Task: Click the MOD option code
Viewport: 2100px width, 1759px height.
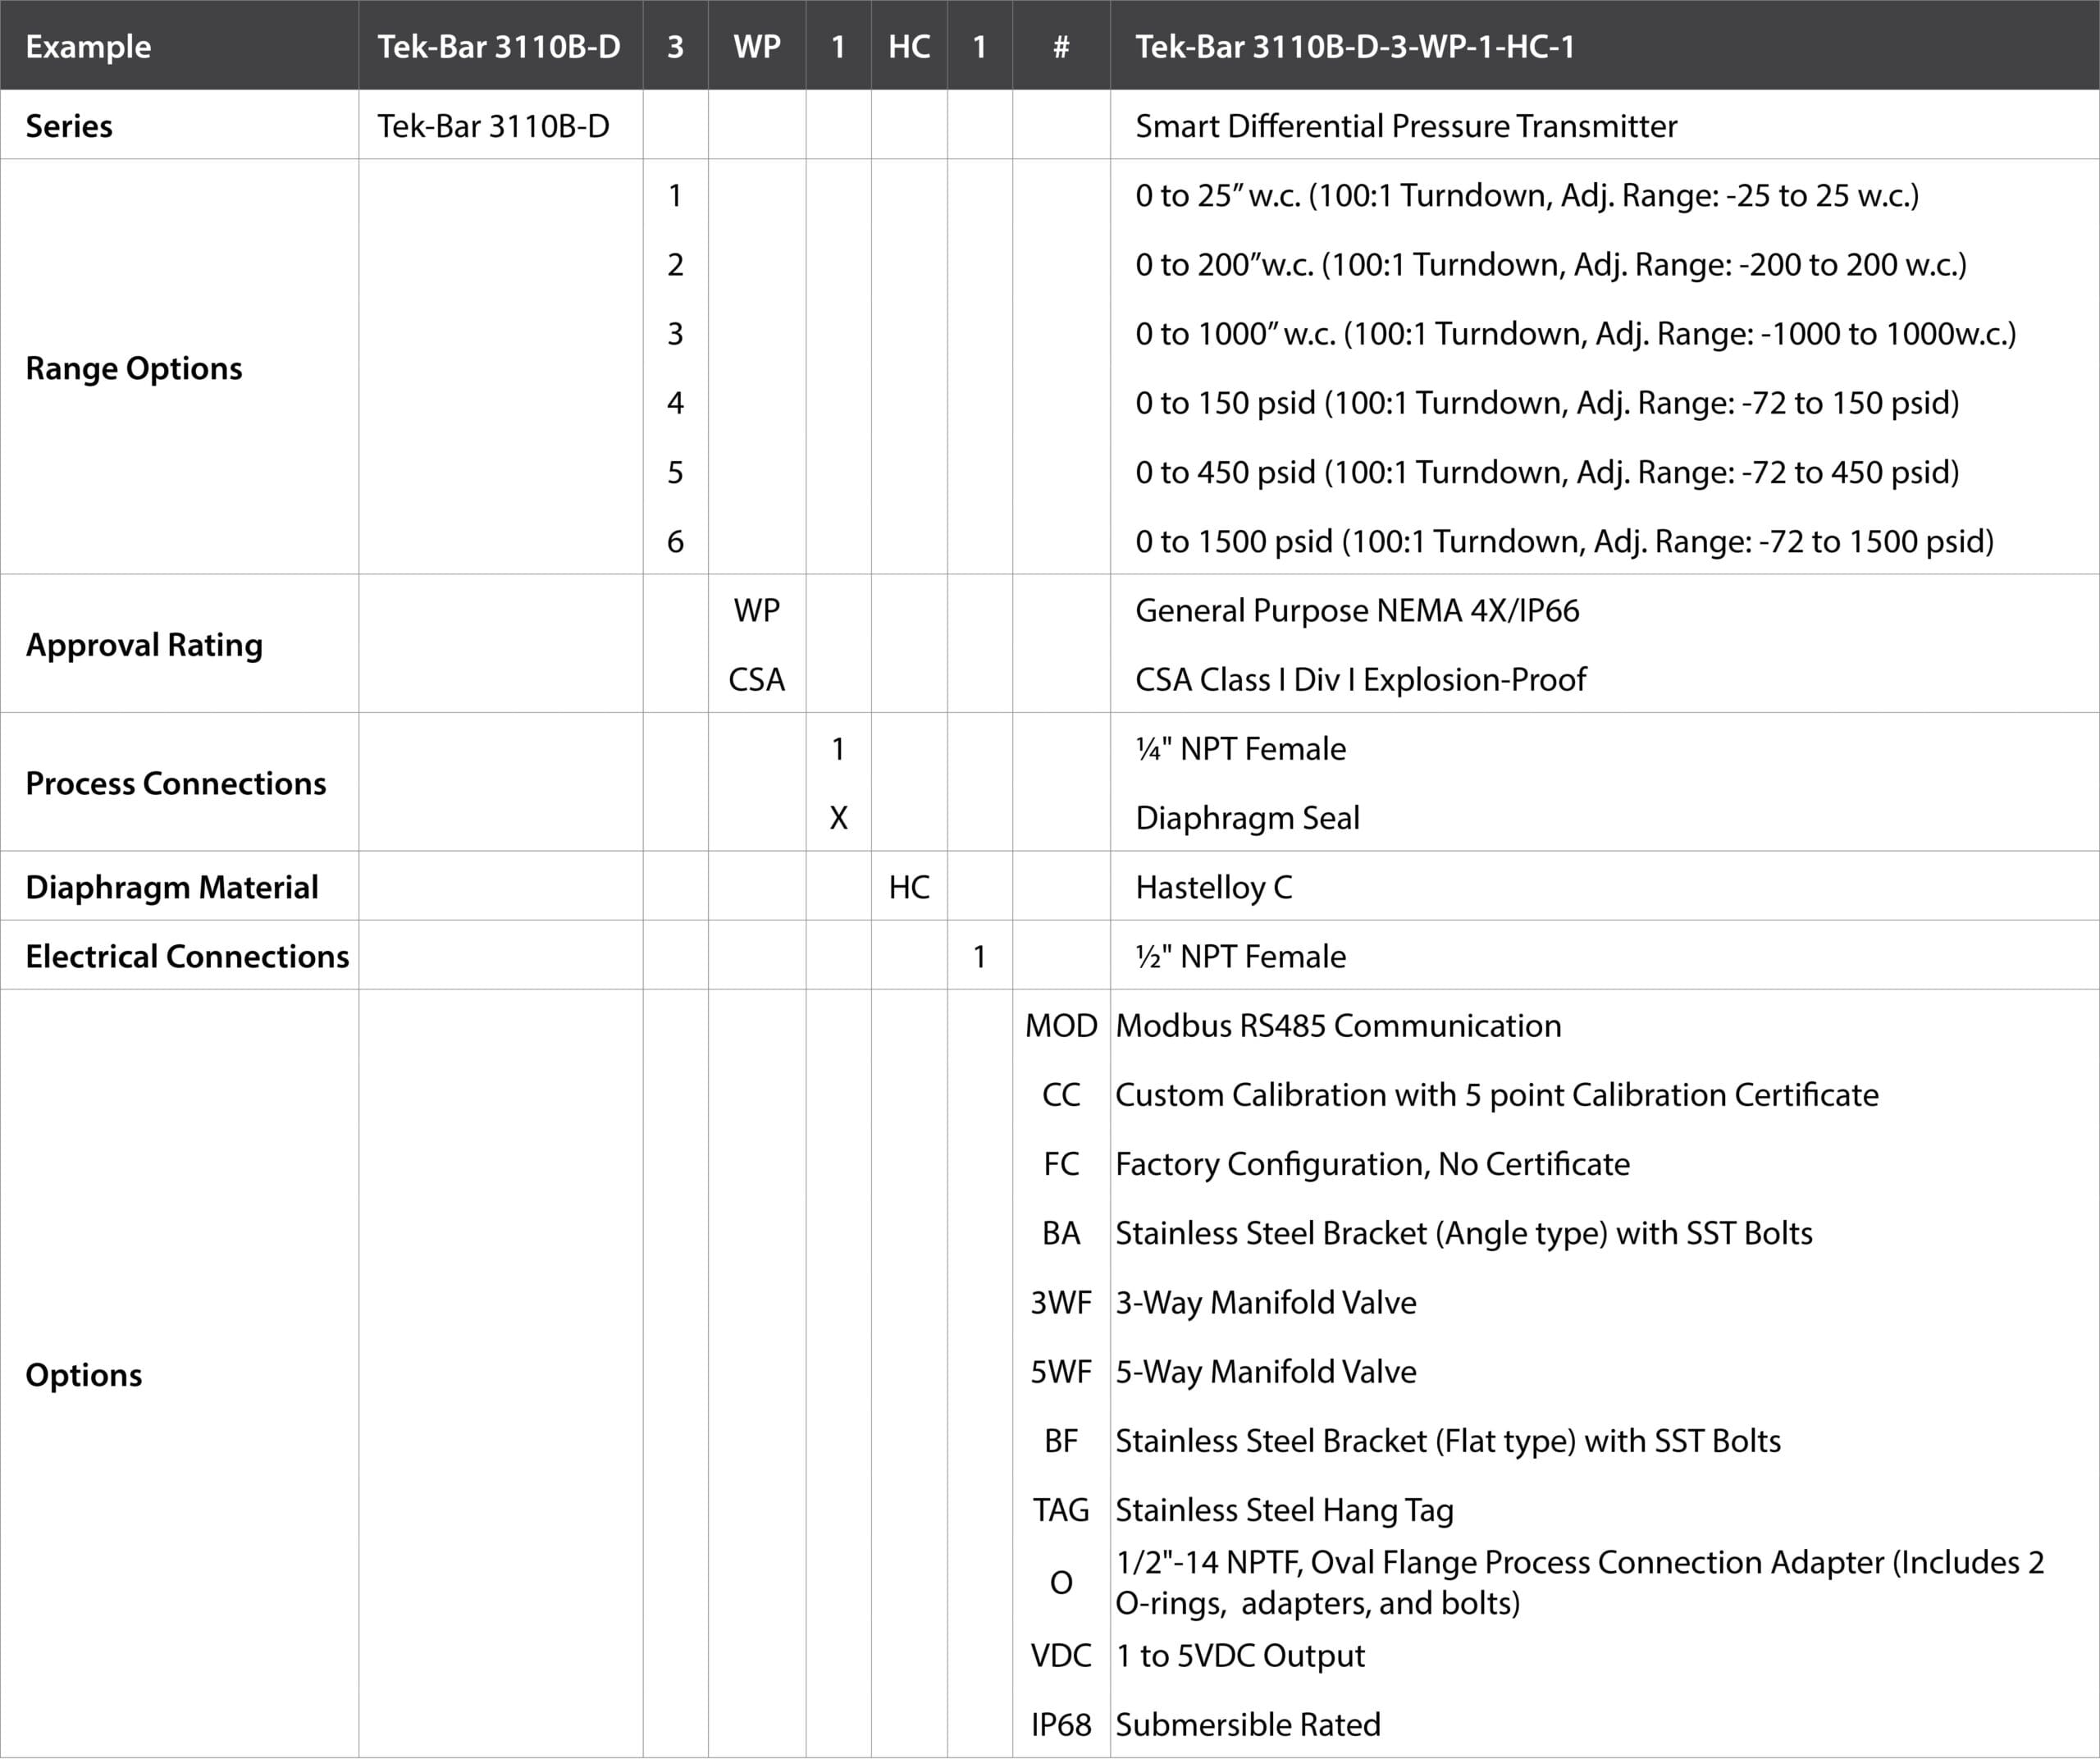Action: tap(1060, 1026)
